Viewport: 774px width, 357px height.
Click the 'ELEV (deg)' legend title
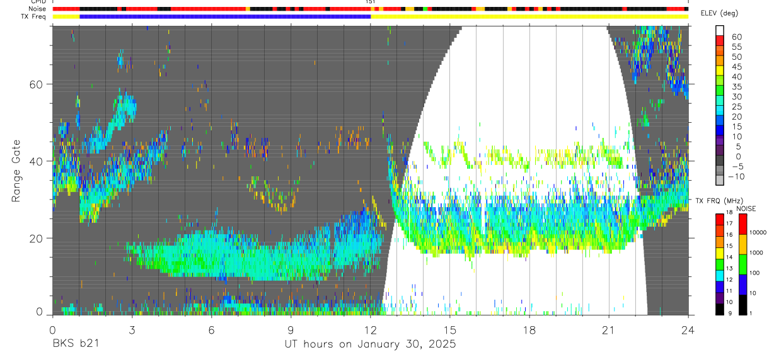point(719,13)
